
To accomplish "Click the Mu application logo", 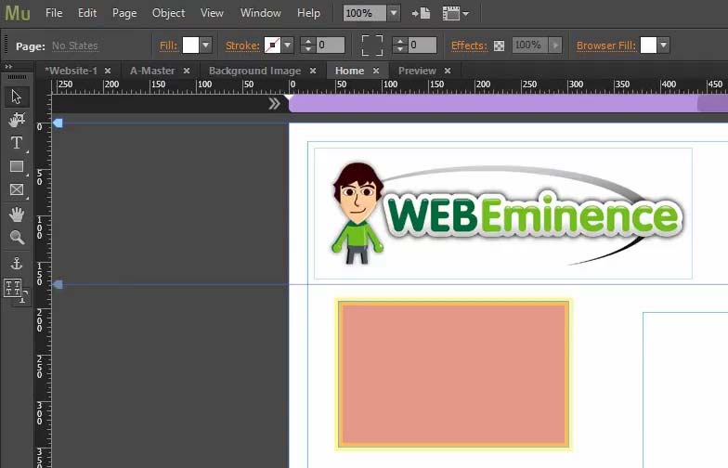I will [x=18, y=13].
